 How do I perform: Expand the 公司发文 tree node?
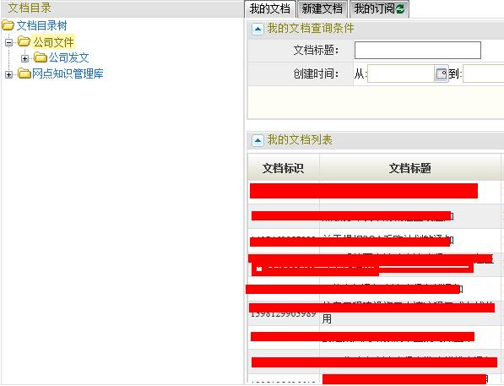coord(24,58)
